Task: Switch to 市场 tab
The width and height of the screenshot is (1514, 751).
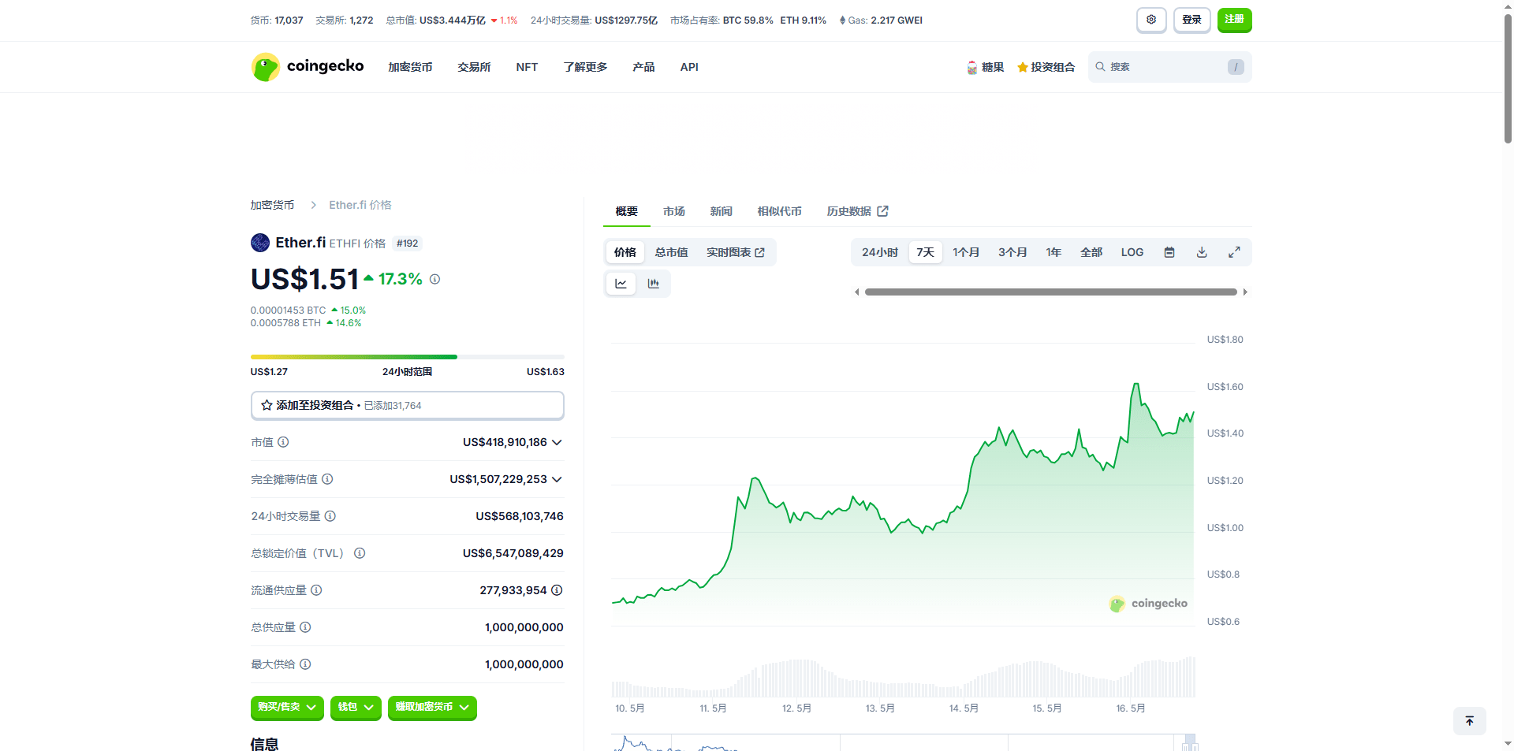Action: coord(674,211)
